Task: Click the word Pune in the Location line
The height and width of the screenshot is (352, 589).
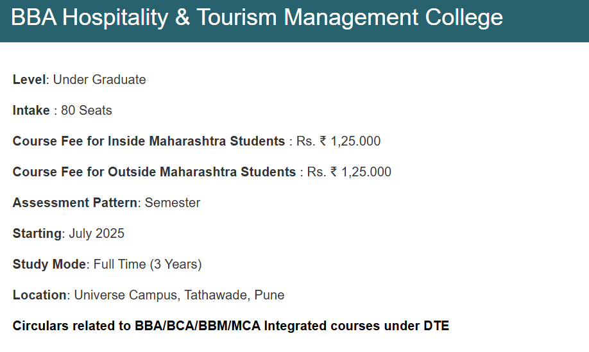Action: (x=269, y=295)
